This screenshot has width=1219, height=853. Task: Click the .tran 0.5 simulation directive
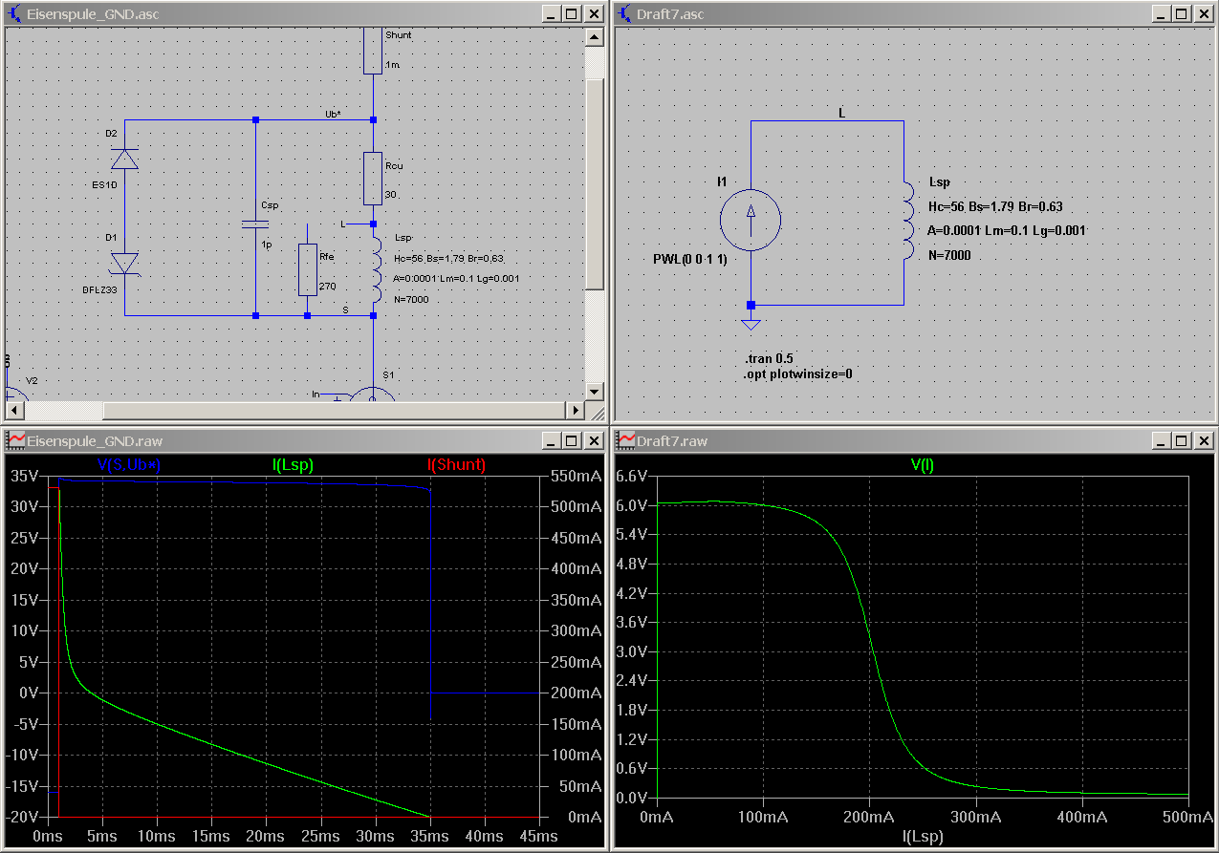point(770,358)
